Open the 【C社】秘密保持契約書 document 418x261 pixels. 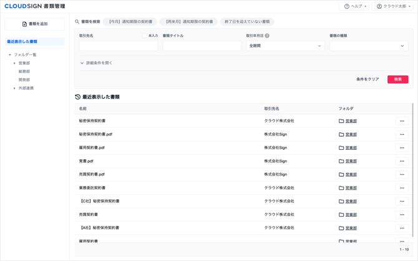pos(99,201)
